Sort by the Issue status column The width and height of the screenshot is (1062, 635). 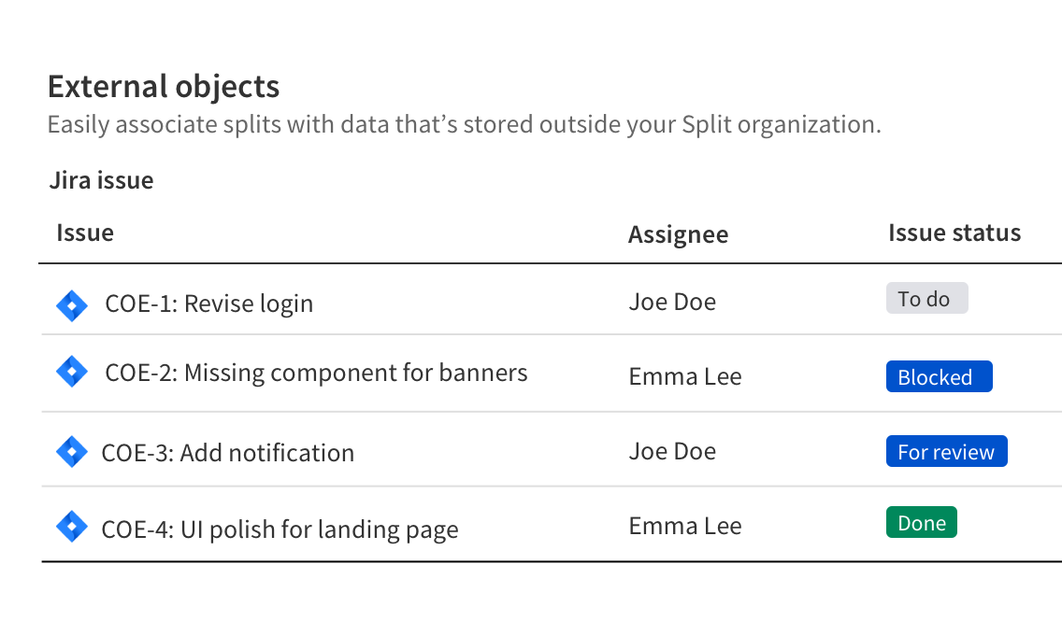pos(954,233)
